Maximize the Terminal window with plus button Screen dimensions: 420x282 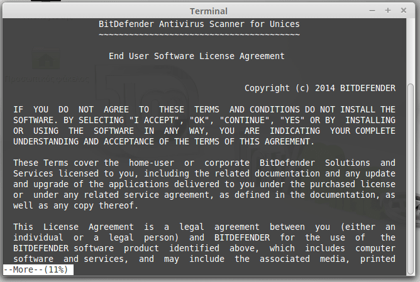pyautogui.click(x=387, y=11)
